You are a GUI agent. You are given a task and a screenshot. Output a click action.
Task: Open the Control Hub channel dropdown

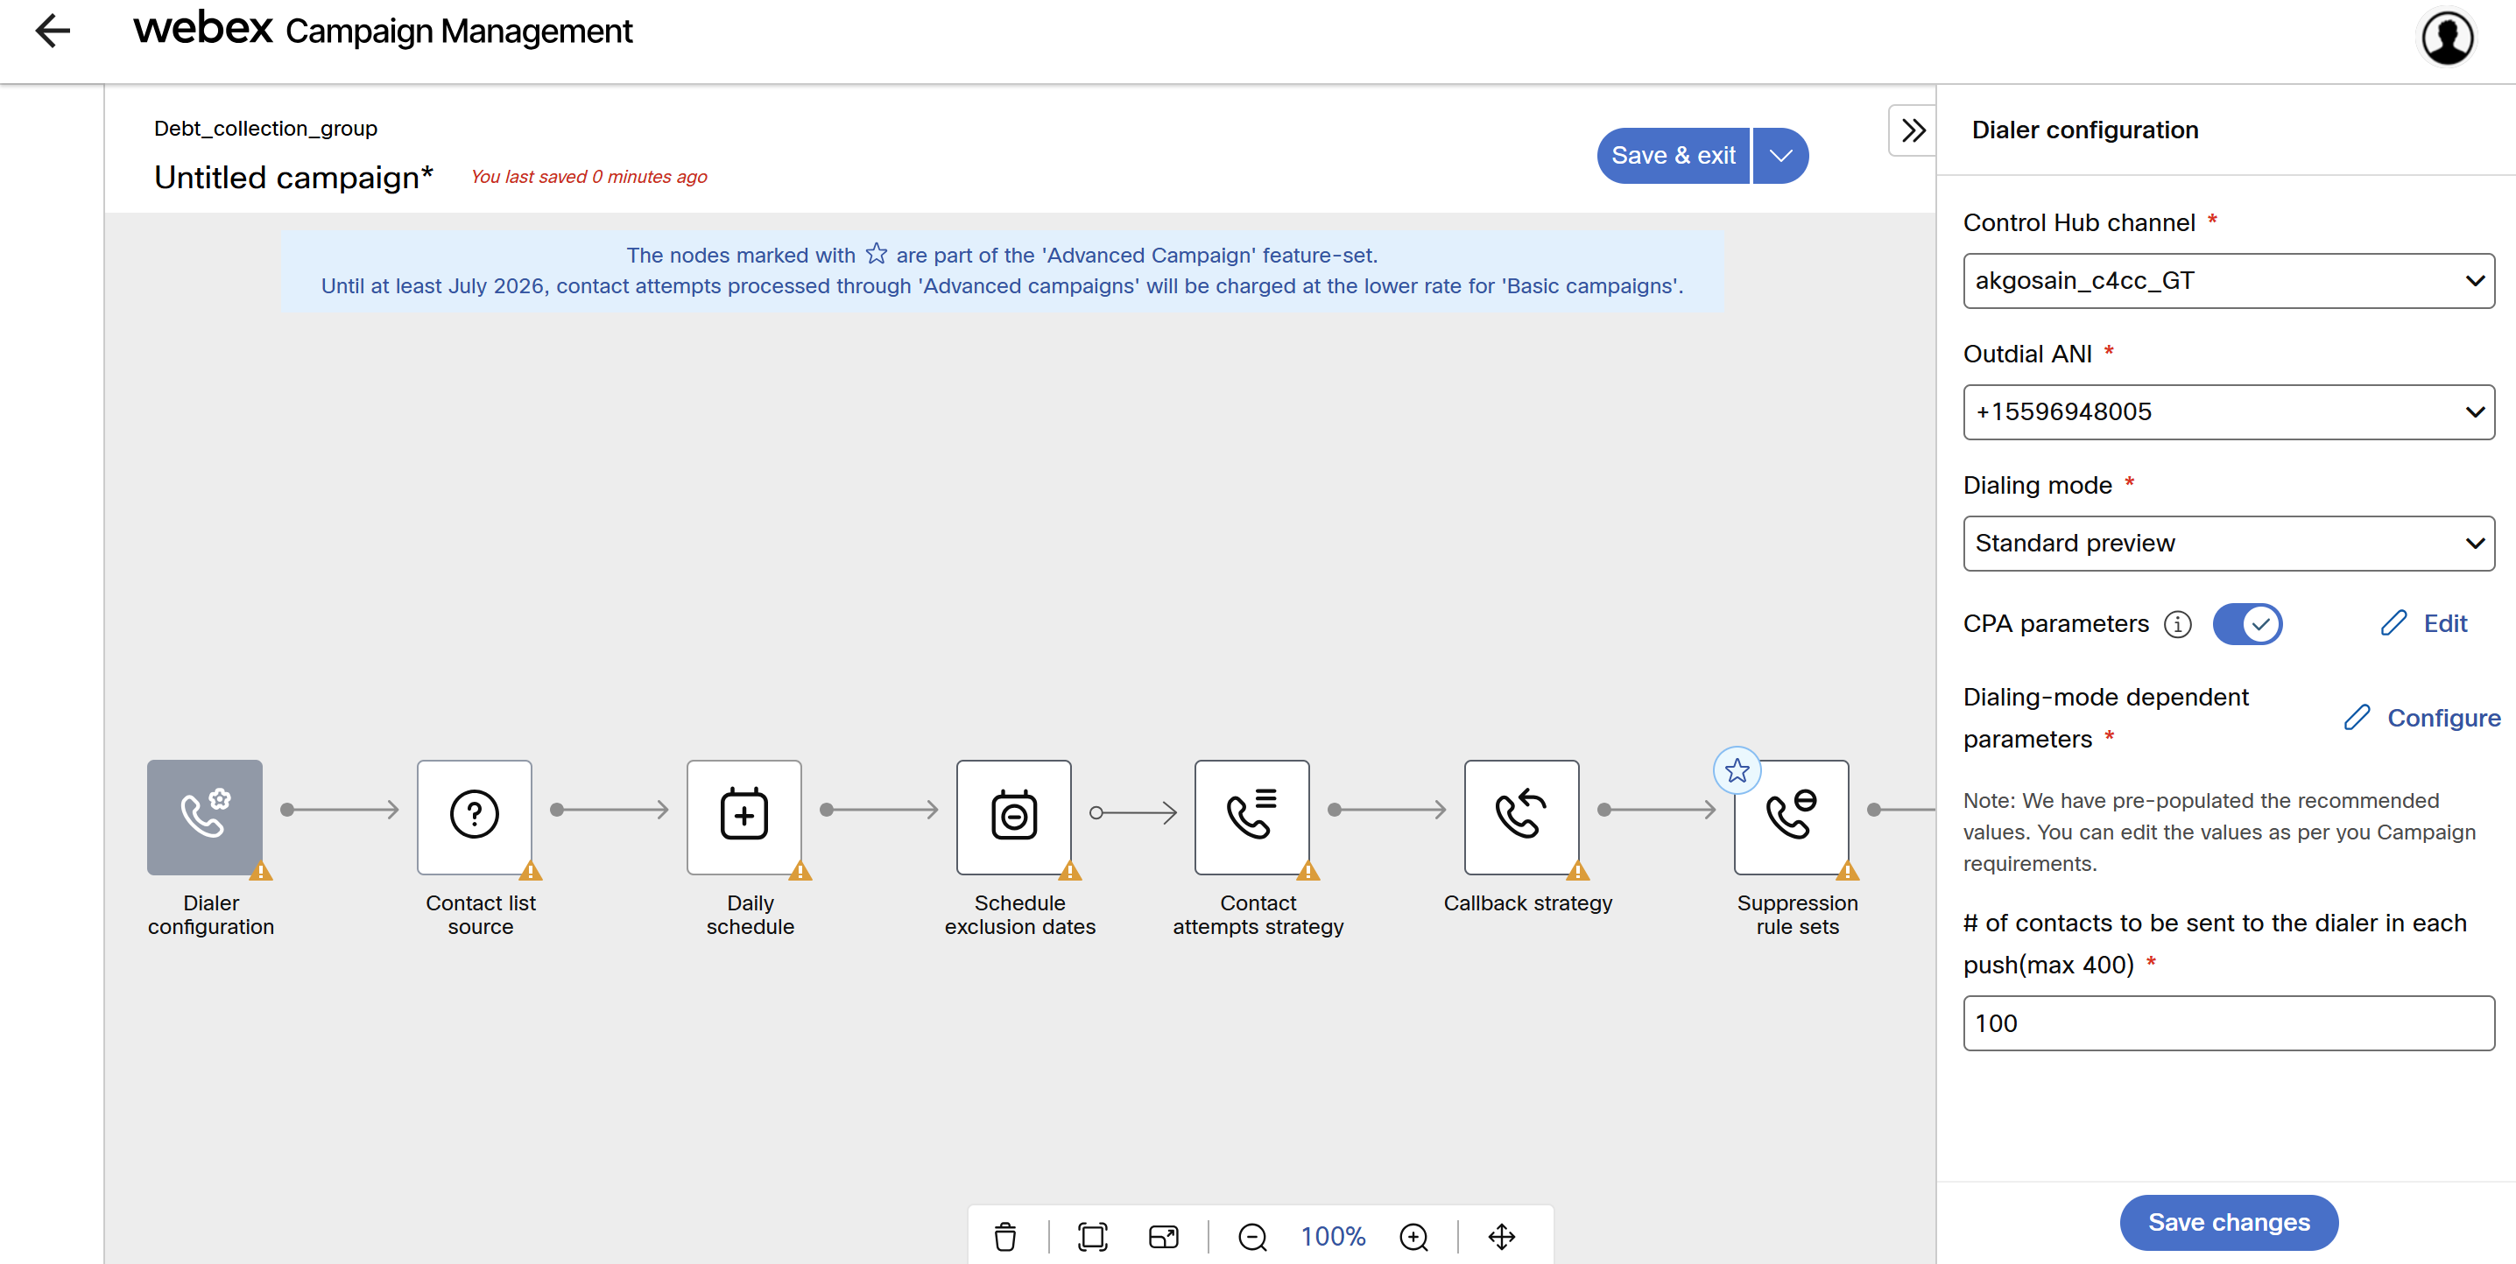point(2228,281)
